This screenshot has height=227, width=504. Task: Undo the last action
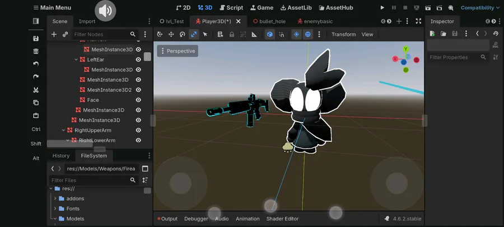pos(36,64)
